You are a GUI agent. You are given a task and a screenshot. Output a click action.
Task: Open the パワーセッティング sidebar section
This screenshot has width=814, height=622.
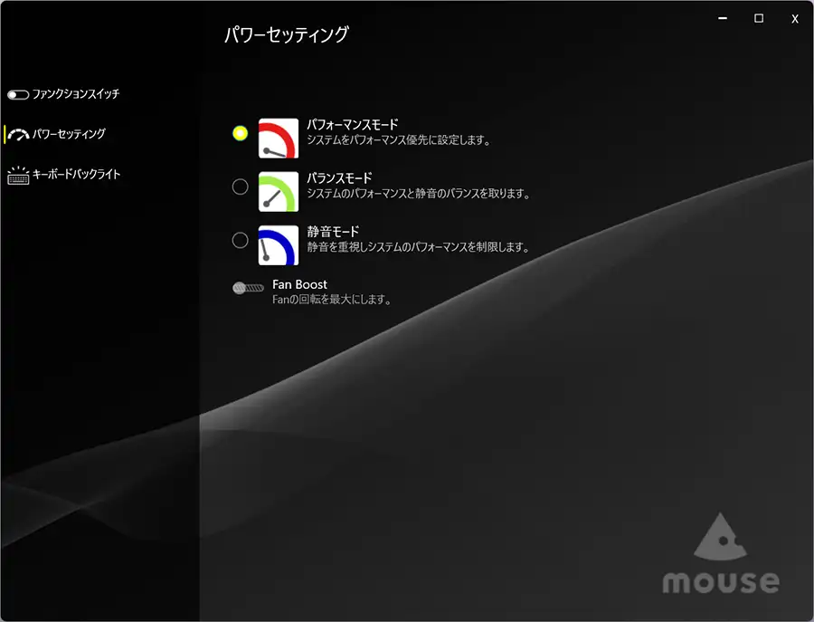(56, 134)
